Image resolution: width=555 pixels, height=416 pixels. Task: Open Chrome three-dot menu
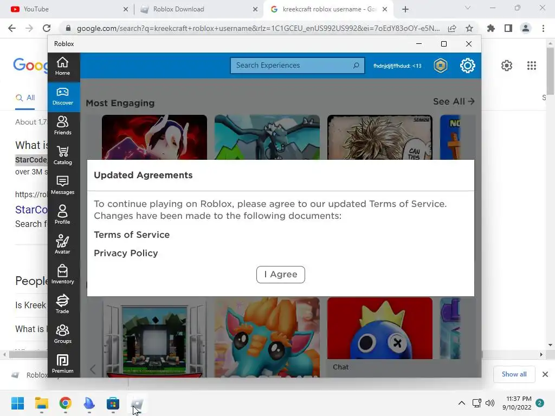(543, 28)
